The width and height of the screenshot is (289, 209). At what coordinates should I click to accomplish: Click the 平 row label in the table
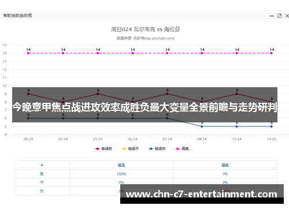pos(42,182)
